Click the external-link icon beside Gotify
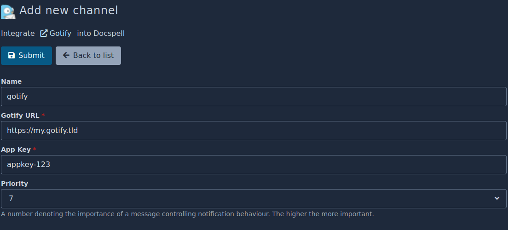Viewport: 508px width, 230px height. 44,33
